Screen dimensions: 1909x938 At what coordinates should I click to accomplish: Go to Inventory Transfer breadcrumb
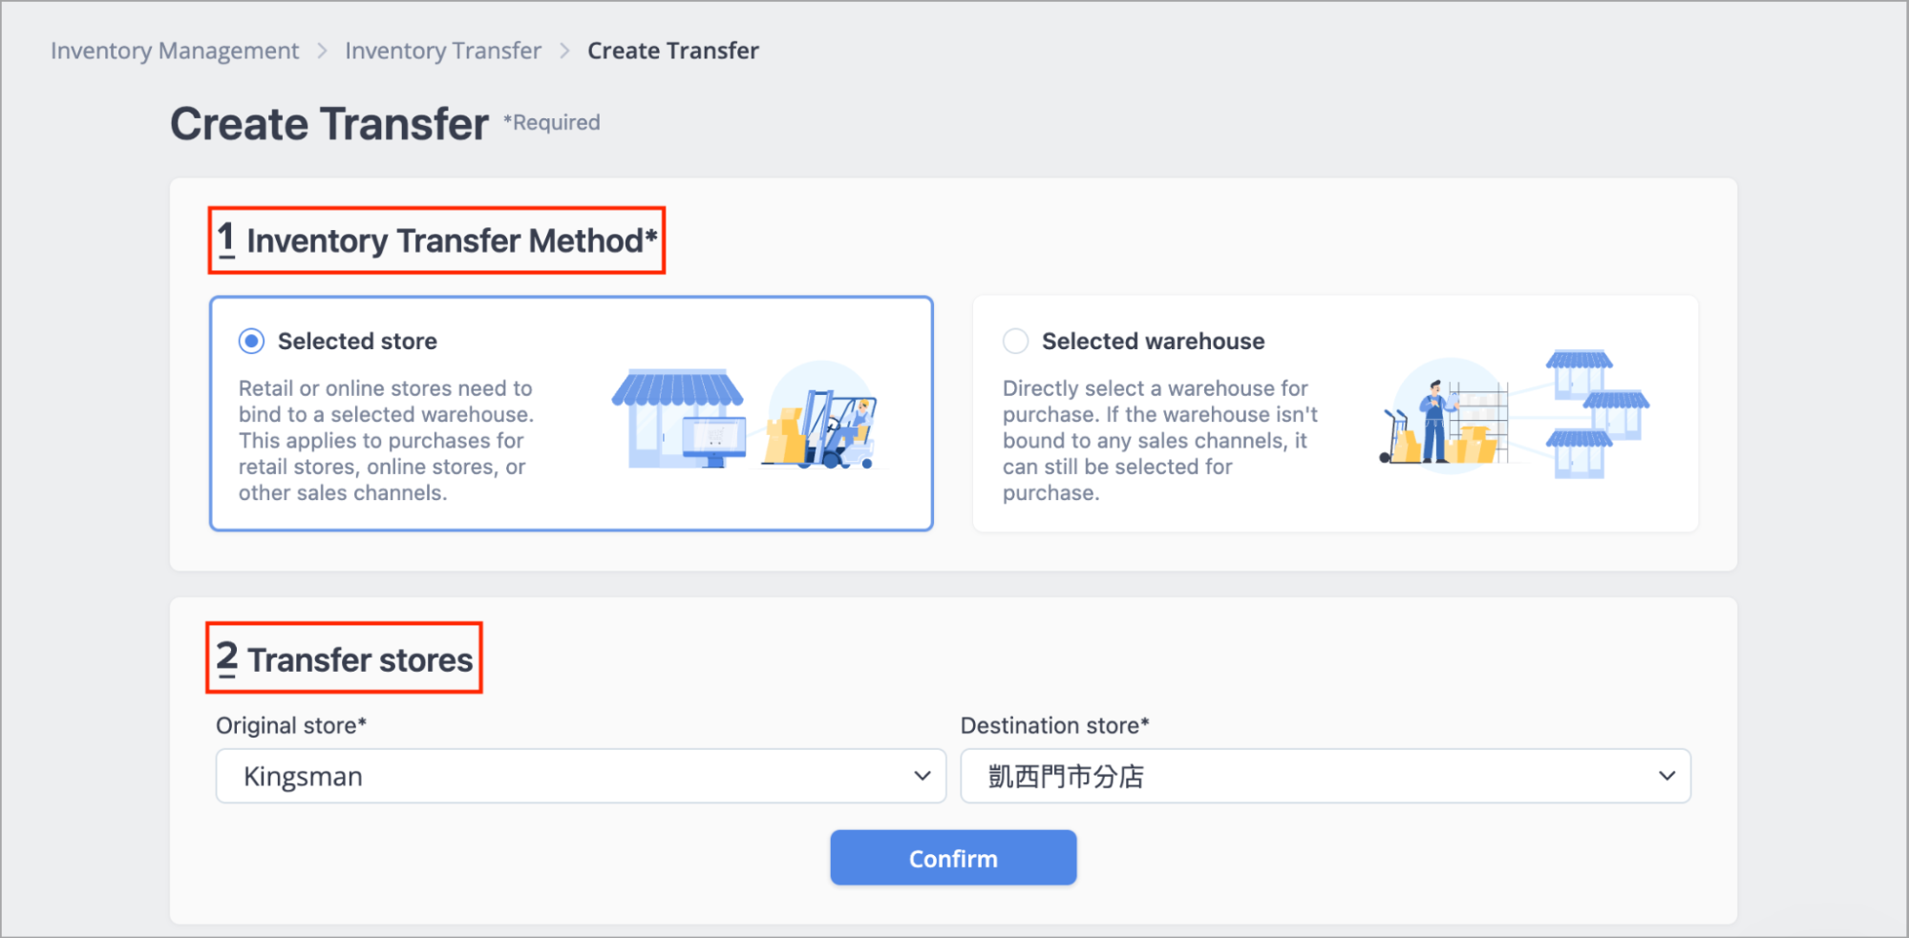click(x=443, y=51)
